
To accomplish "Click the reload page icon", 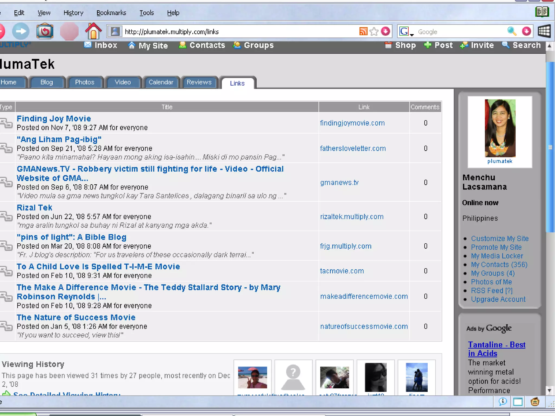I will point(45,31).
